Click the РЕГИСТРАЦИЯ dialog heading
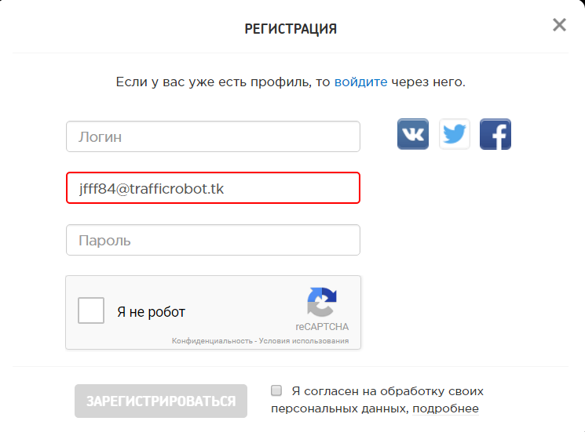The height and width of the screenshot is (432, 585). (x=291, y=29)
